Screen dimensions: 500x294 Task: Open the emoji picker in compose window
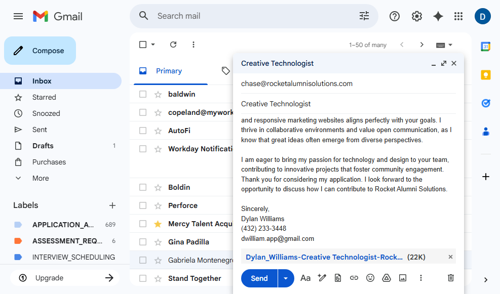pyautogui.click(x=370, y=278)
